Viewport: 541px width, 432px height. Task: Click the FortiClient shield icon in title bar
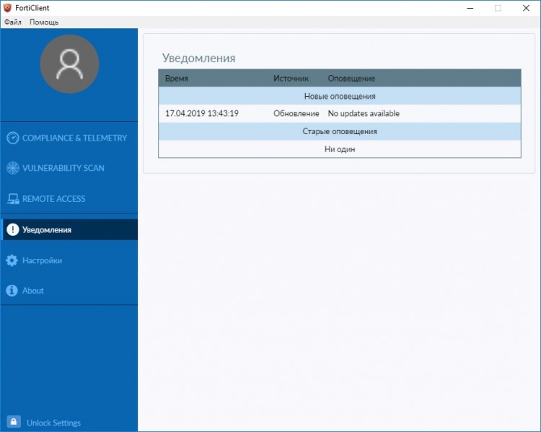tap(7, 8)
